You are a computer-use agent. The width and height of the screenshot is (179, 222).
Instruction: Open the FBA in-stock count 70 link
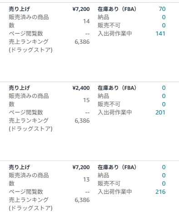162,9
